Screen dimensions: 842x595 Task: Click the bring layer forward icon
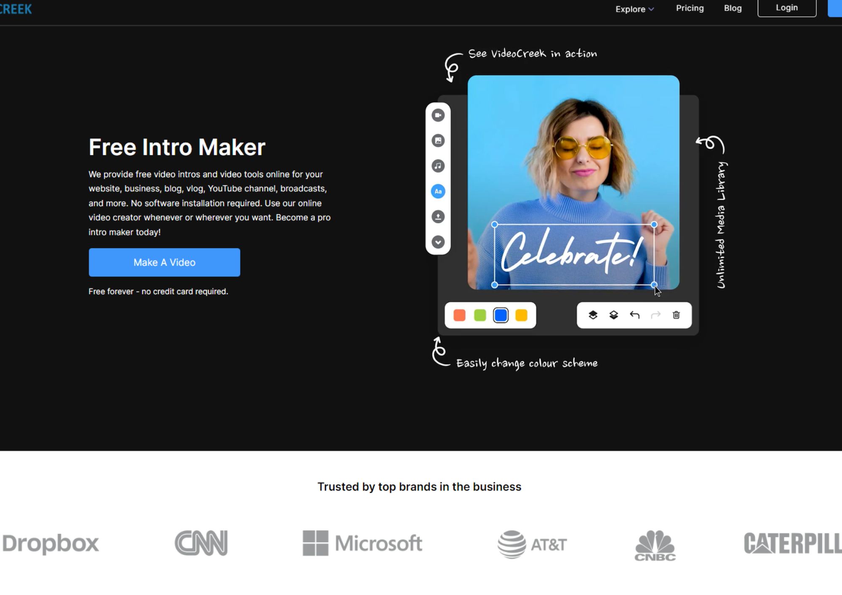click(593, 315)
